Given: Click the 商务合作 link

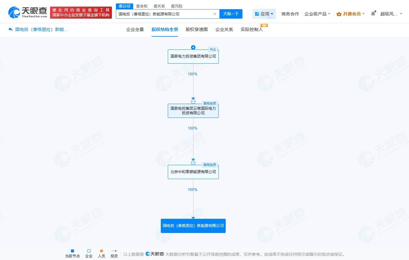Looking at the screenshot, I should (x=290, y=14).
